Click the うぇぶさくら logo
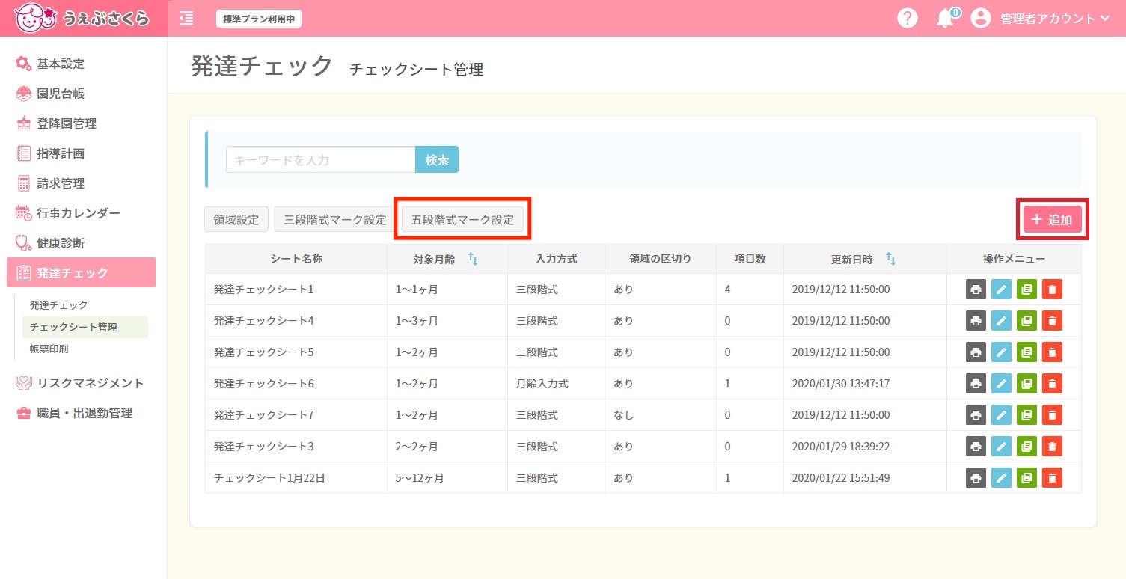Screen dimensions: 1126x579 coord(82,19)
